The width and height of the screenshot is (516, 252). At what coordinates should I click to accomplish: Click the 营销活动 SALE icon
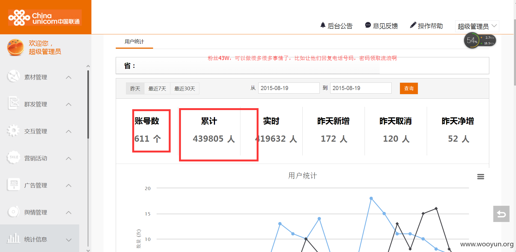[x=14, y=157]
